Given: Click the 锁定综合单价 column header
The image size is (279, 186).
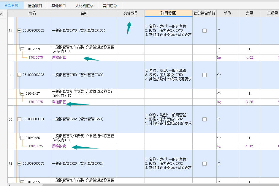Looking at the screenshot, I should [x=204, y=13].
